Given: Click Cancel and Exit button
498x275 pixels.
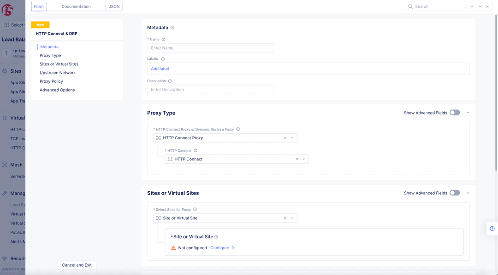Looking at the screenshot, I should click(77, 265).
